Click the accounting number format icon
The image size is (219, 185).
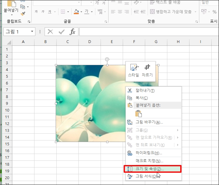(x=204, y=12)
